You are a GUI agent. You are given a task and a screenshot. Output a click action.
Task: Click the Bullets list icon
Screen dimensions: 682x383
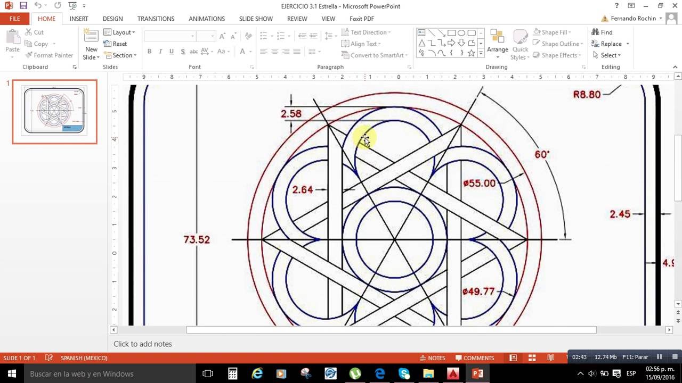[x=263, y=36]
